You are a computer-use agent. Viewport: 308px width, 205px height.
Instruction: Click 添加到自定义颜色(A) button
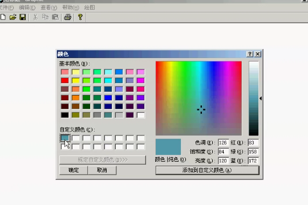tap(207, 170)
